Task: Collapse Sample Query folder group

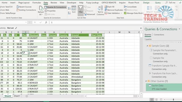Action: tap(147, 46)
